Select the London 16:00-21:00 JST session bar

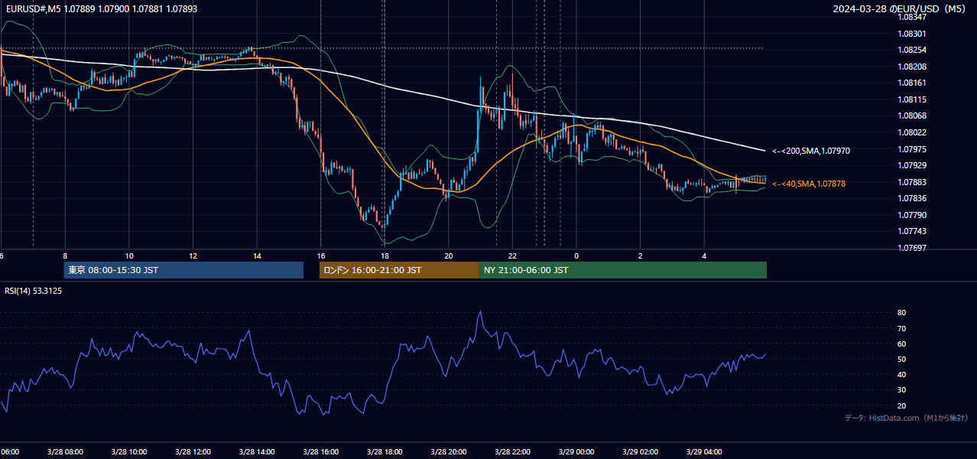click(x=399, y=270)
